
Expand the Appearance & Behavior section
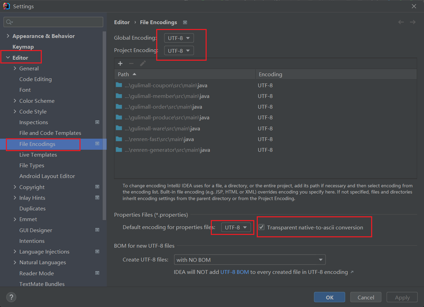point(8,36)
